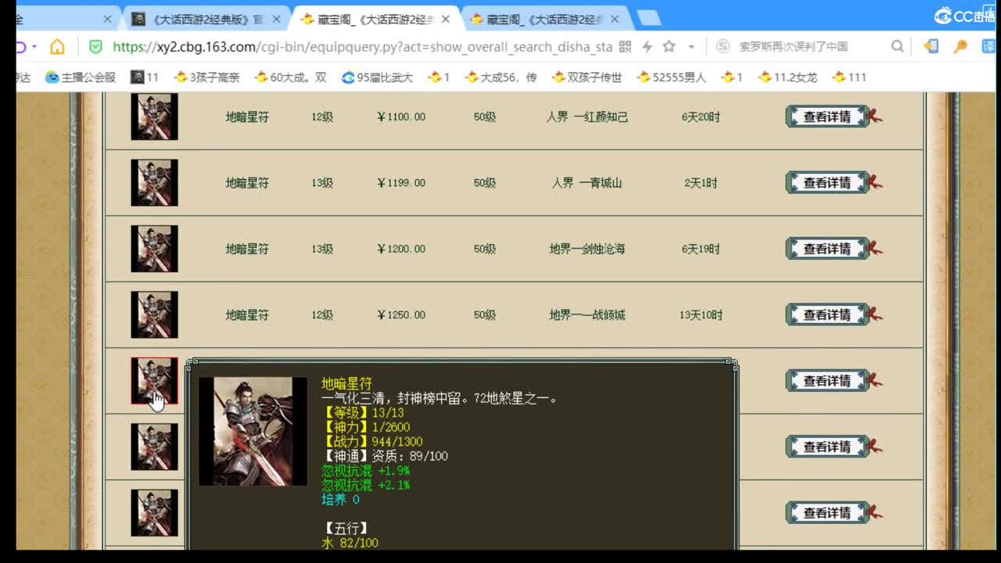
Task: Open the 大成56，传 bookmark
Action: click(x=501, y=77)
